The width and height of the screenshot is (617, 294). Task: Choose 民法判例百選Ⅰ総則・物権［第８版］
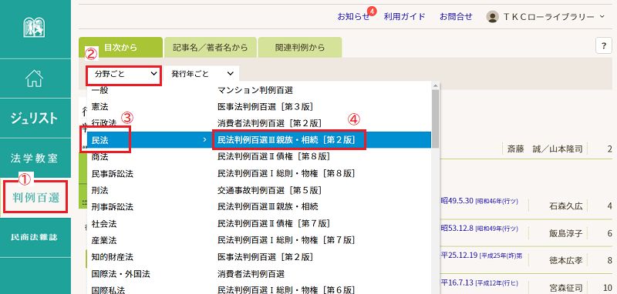point(286,173)
